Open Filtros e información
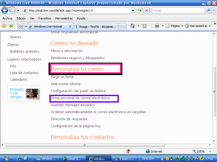Screen dimensions: 217x162 67,51
